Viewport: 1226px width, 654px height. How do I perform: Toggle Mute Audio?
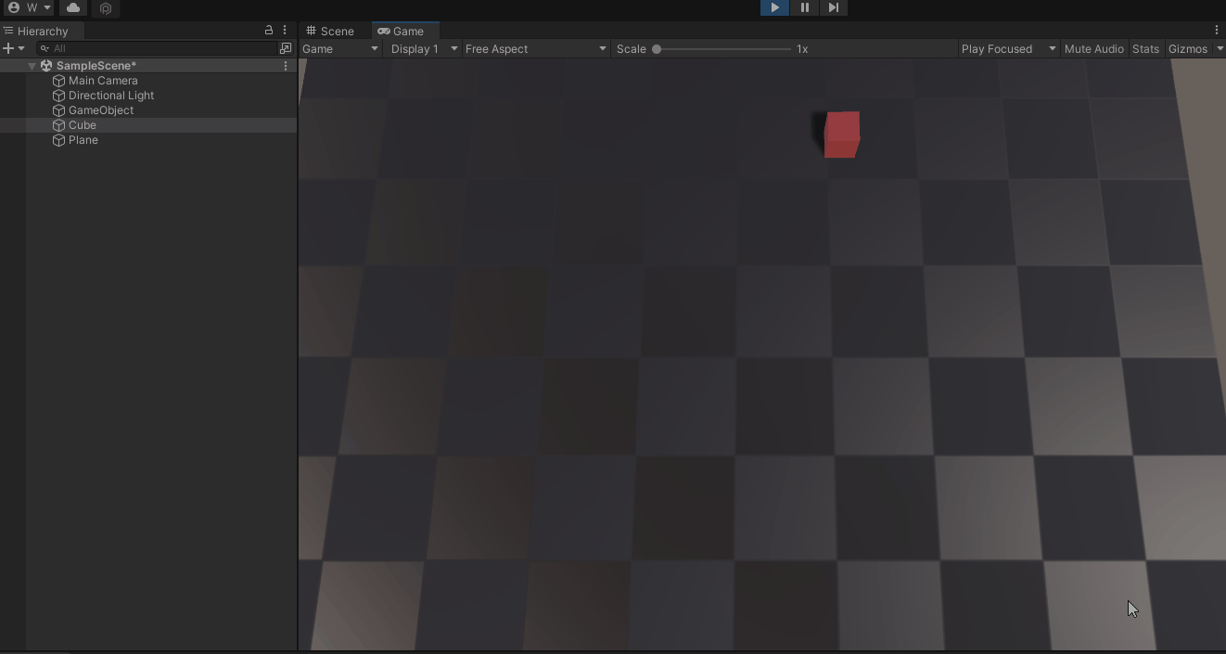(1094, 48)
